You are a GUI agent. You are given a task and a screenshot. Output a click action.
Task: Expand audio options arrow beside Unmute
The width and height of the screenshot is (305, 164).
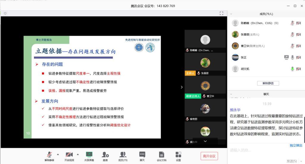(x=58, y=154)
